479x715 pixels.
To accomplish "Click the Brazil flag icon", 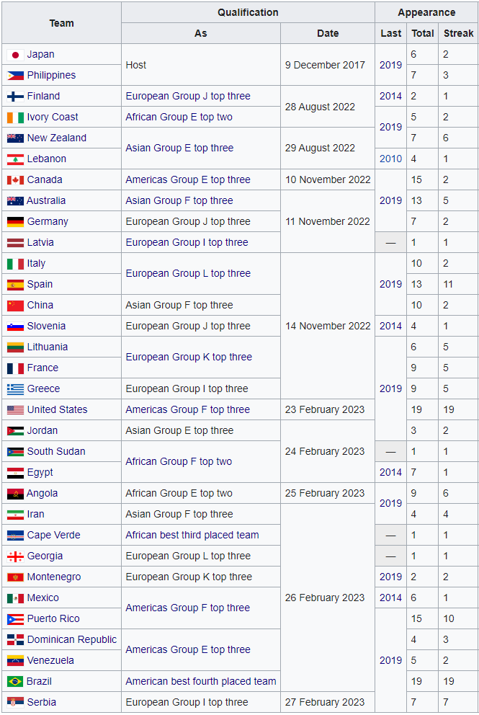I will click(15, 682).
